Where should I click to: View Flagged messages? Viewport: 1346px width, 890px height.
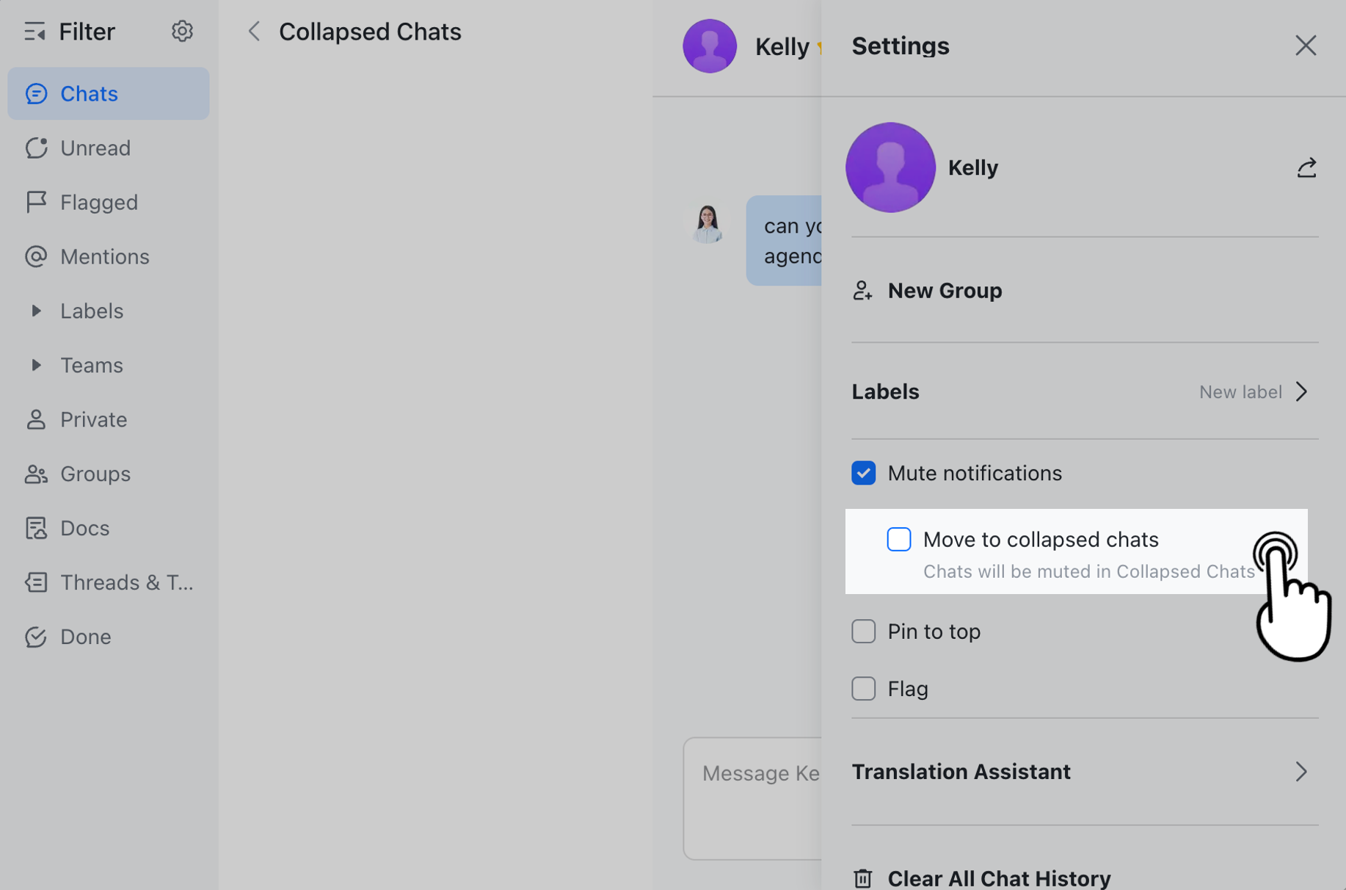tap(98, 202)
